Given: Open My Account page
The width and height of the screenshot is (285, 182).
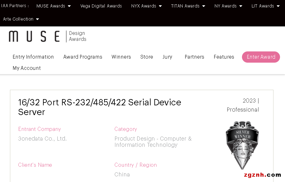Looking at the screenshot, I should pos(27,68).
